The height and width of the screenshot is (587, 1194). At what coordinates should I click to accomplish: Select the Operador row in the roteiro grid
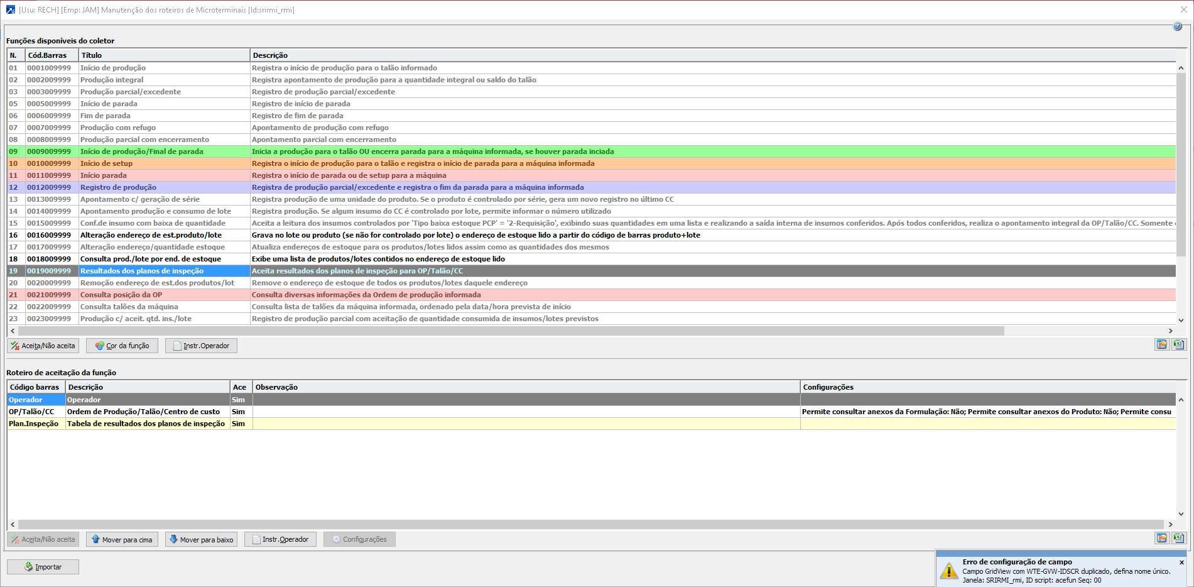coord(592,400)
